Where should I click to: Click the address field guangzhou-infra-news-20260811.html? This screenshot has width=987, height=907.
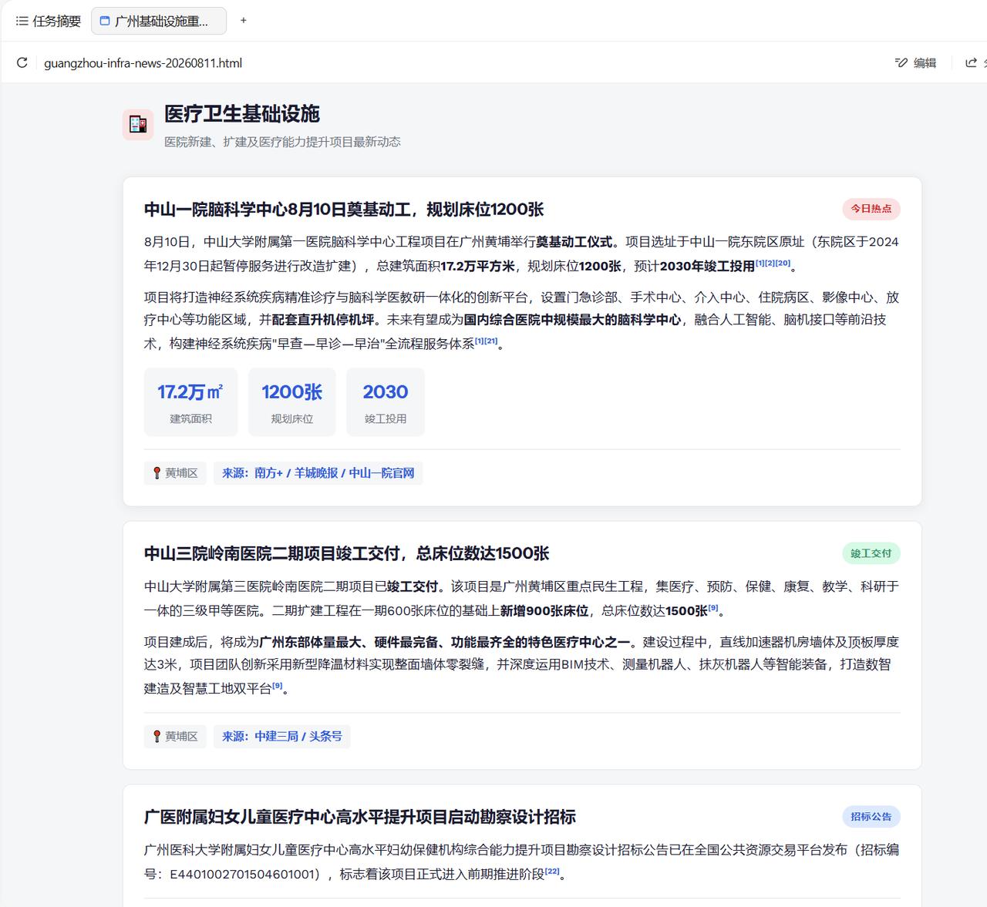tap(143, 63)
